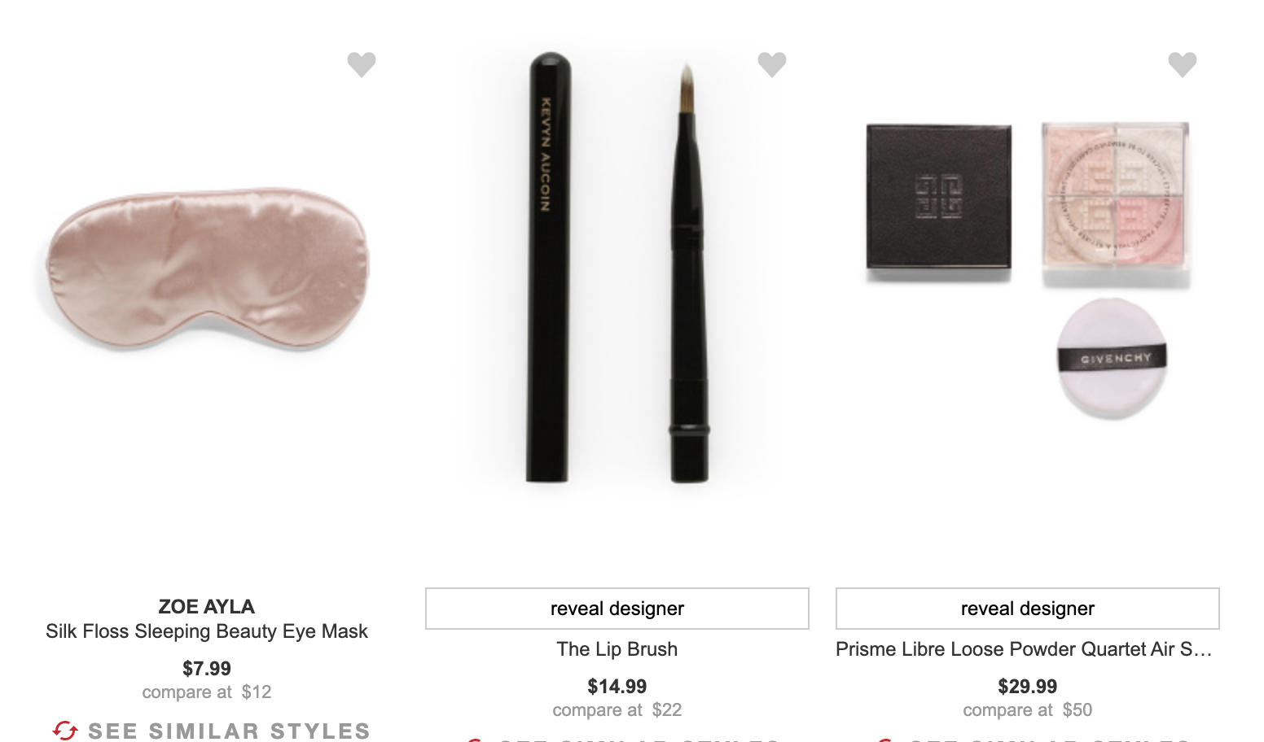Click the red similar-styles arrows icon under the eye mask
Viewport: 1264px width, 742px height.
65,731
